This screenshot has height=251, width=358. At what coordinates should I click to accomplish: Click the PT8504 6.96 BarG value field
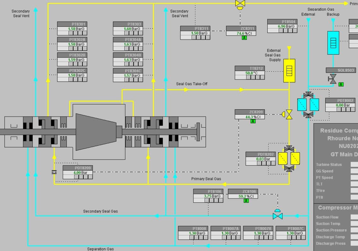pyautogui.click(x=282, y=26)
